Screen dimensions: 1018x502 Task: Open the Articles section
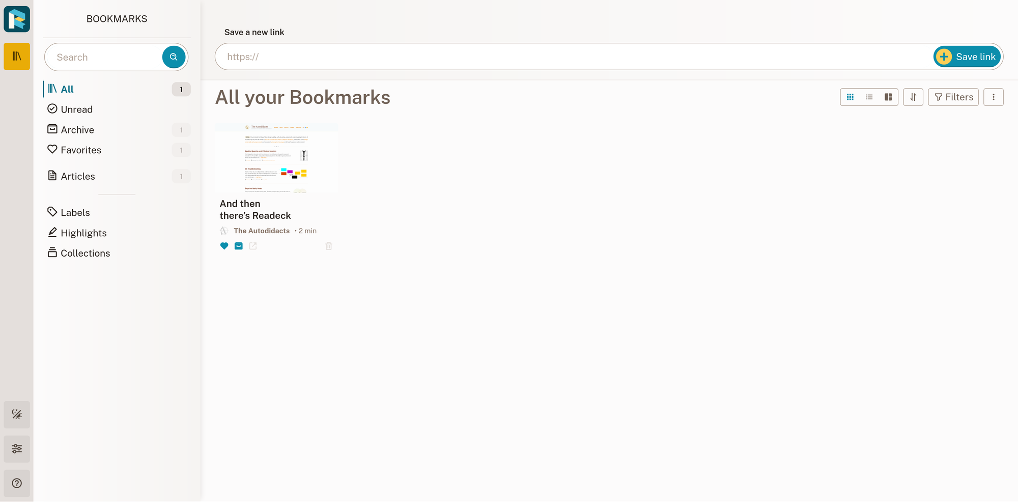pos(77,176)
